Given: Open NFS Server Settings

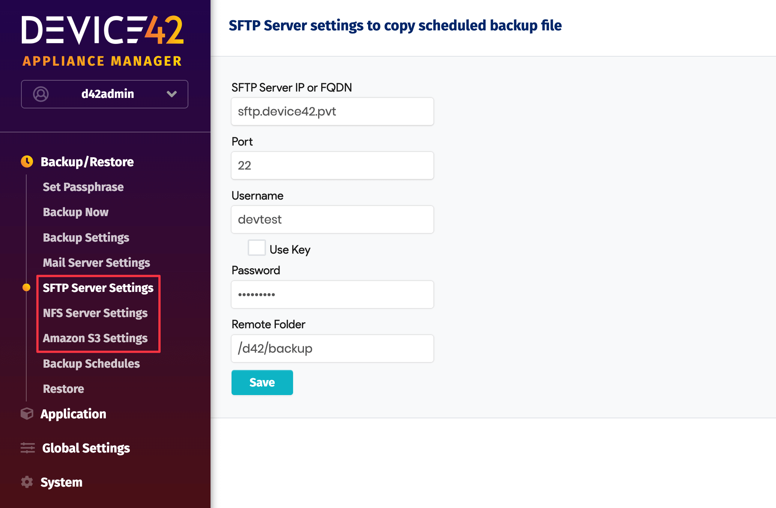Looking at the screenshot, I should click(95, 313).
